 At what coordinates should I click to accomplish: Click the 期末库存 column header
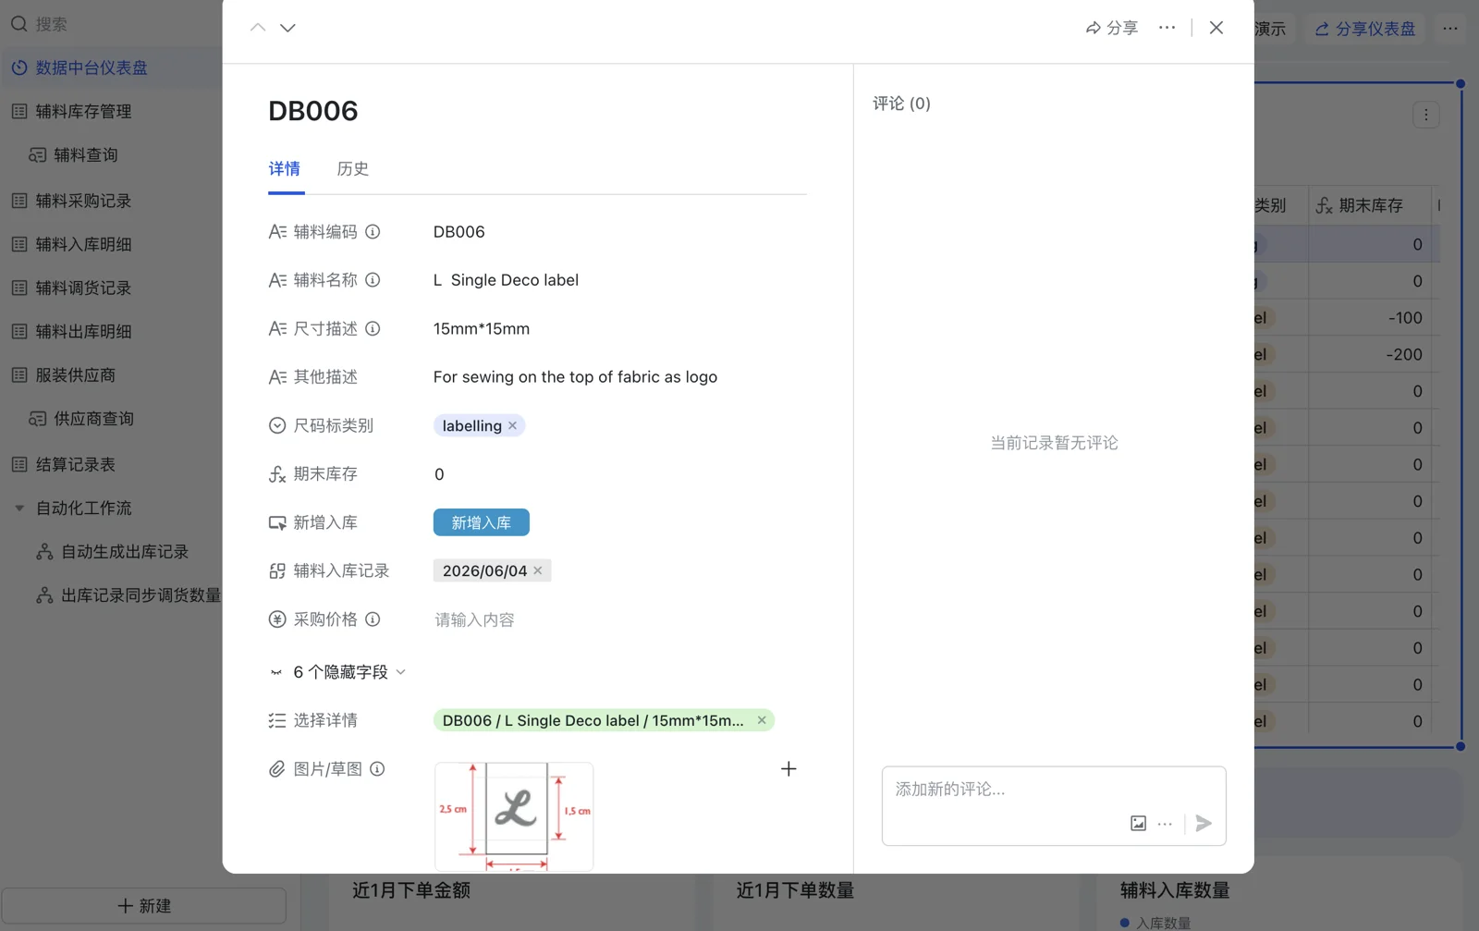[x=1370, y=205]
